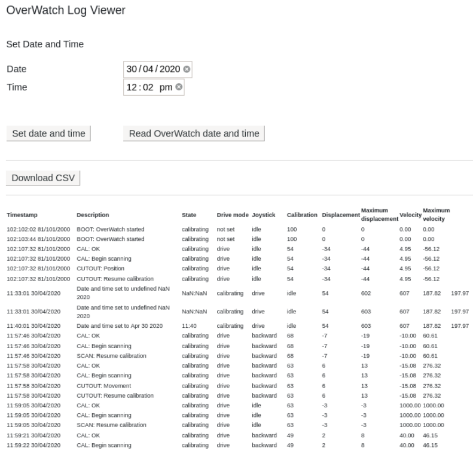Click the Date label
This screenshot has height=451, width=473.
17,69
